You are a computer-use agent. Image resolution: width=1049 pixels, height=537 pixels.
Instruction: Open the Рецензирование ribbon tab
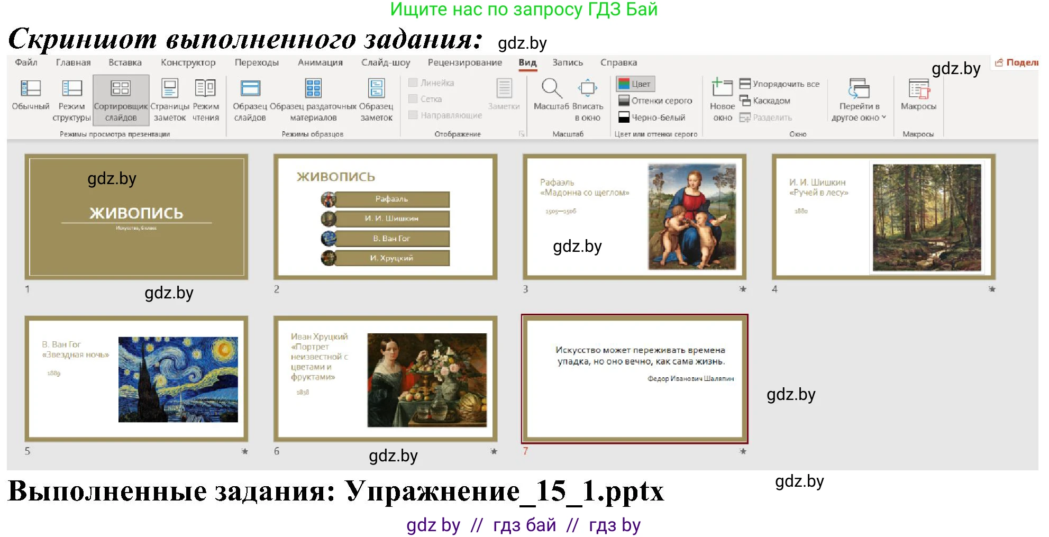464,62
